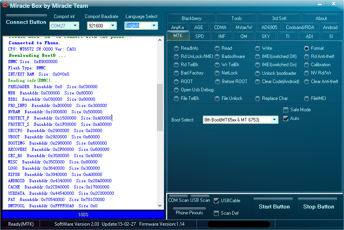Minimize the Miracle Box window
The width and height of the screenshot is (344, 230).
click(320, 4)
